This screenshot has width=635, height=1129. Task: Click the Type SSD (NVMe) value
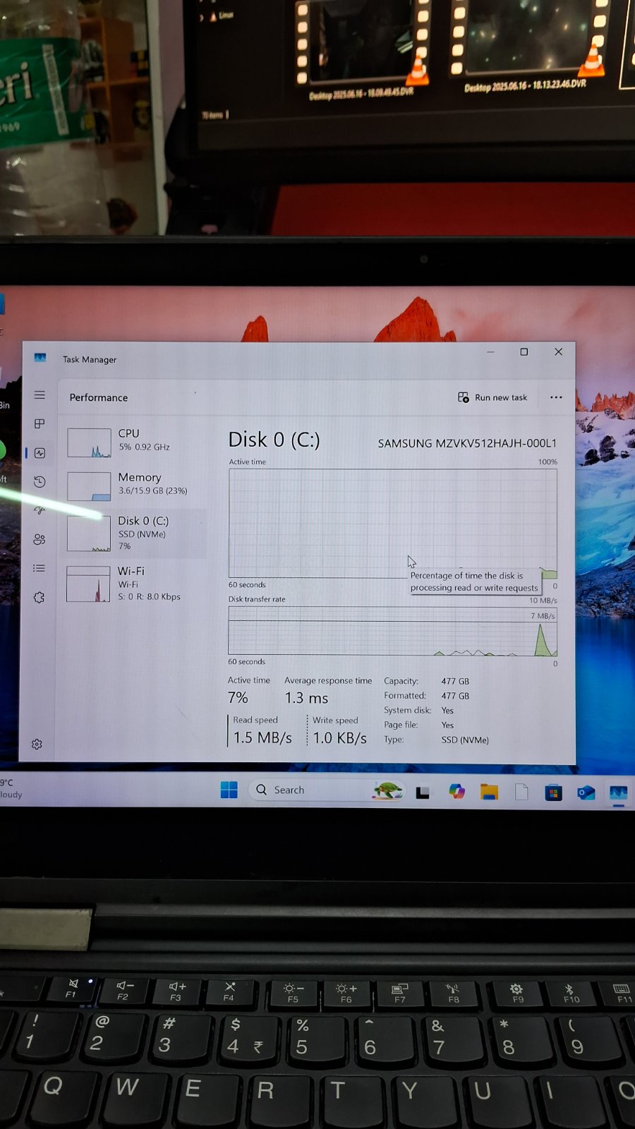coord(465,739)
